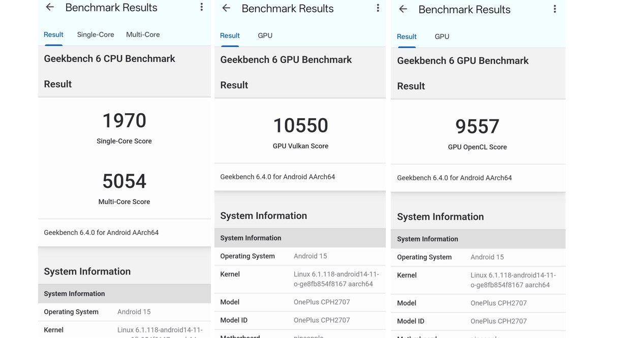Open three-dot menu in Vulkan GPU panel
The image size is (618, 338).
378,8
